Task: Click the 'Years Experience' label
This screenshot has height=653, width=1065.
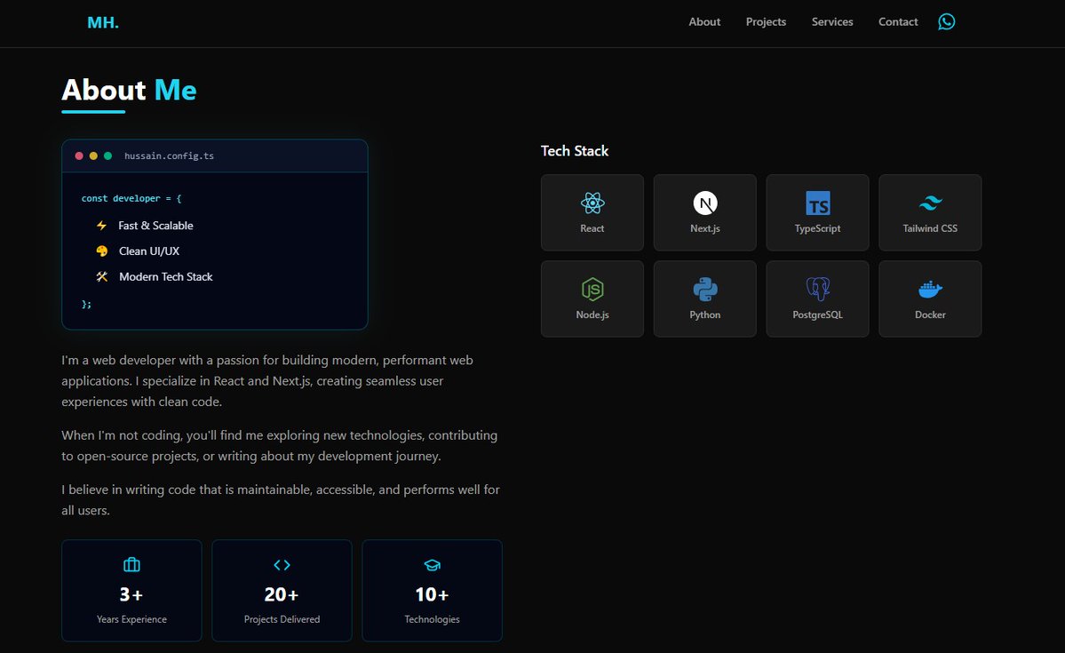Action: 131,619
